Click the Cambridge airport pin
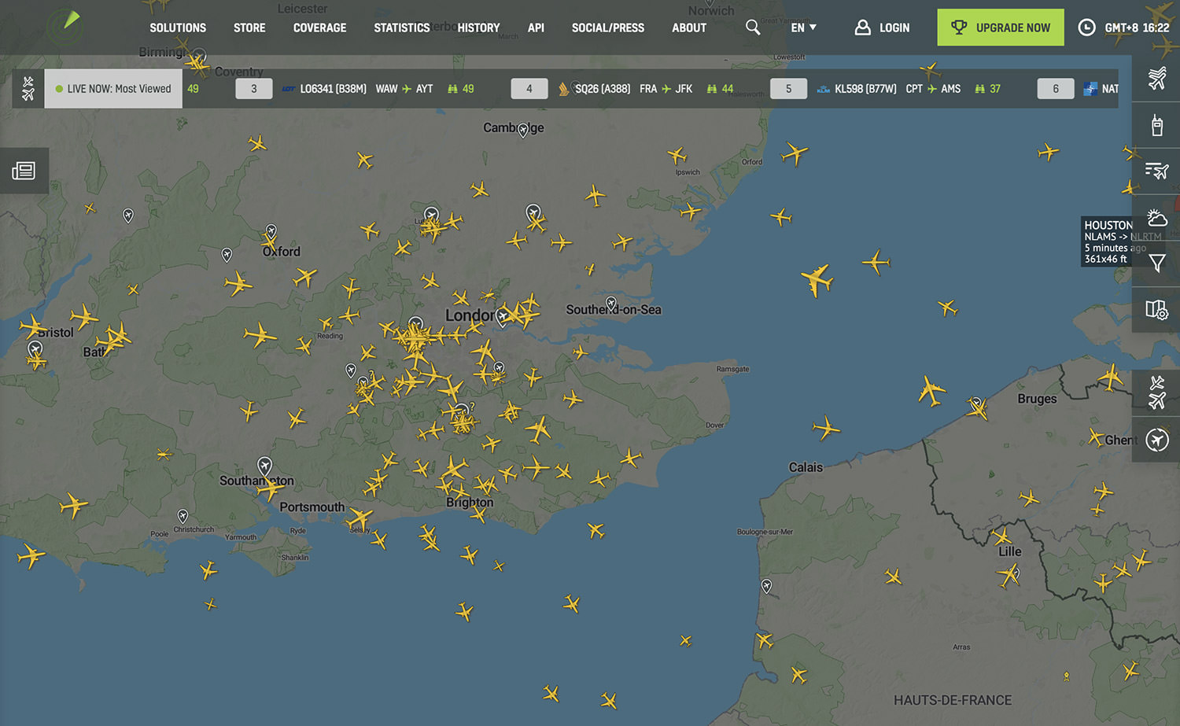 [523, 131]
